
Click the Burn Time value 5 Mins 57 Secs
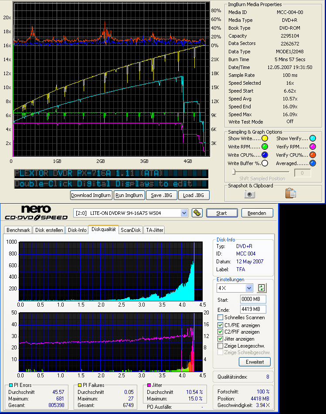pos(290,59)
